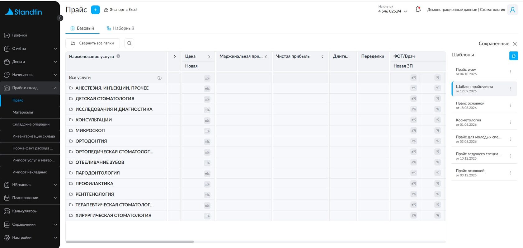Open the notifications bell

pos(418,10)
